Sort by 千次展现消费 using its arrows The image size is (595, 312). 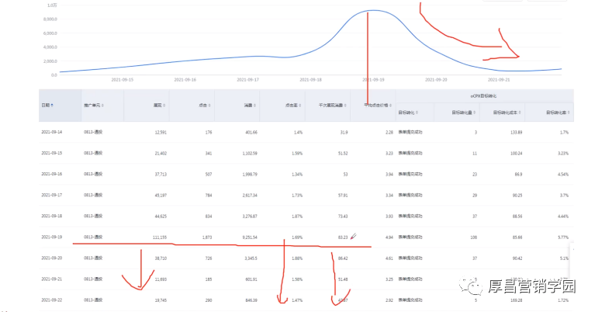[346, 105]
